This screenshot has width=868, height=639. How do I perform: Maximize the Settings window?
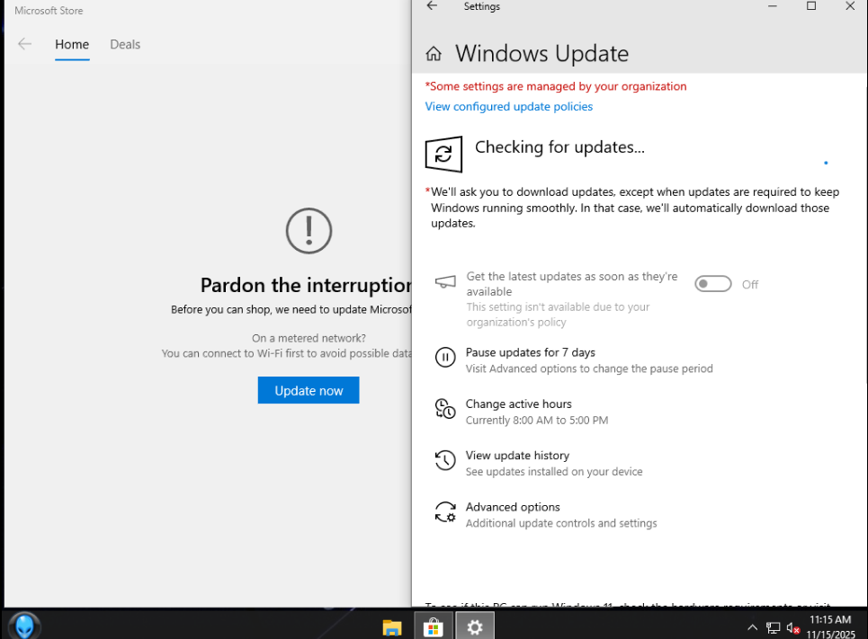coord(811,6)
